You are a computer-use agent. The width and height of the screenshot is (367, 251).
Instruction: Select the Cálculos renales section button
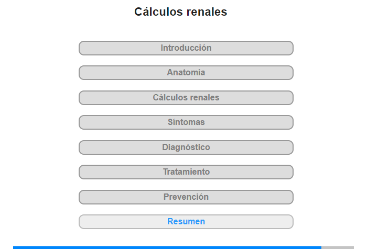(186, 98)
